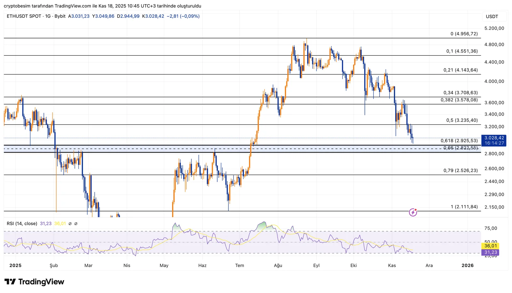This screenshot has width=512, height=293.
Task: Click the 2026 label on time axis
Action: pos(467,265)
